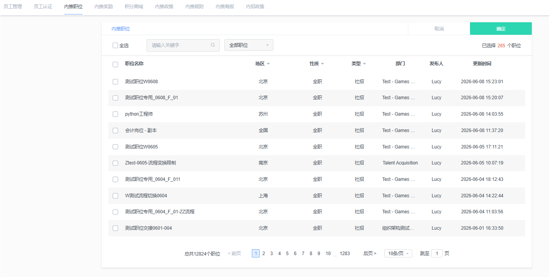Open the 10条/页 page size dropdown
This screenshot has width=549, height=277.
398,254
